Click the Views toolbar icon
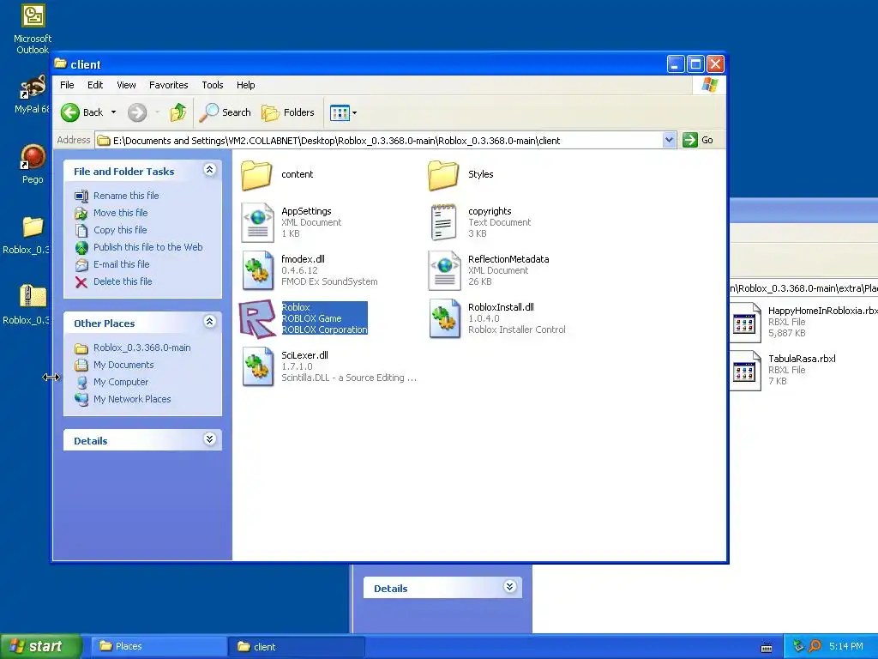This screenshot has width=878, height=659. tap(340, 112)
